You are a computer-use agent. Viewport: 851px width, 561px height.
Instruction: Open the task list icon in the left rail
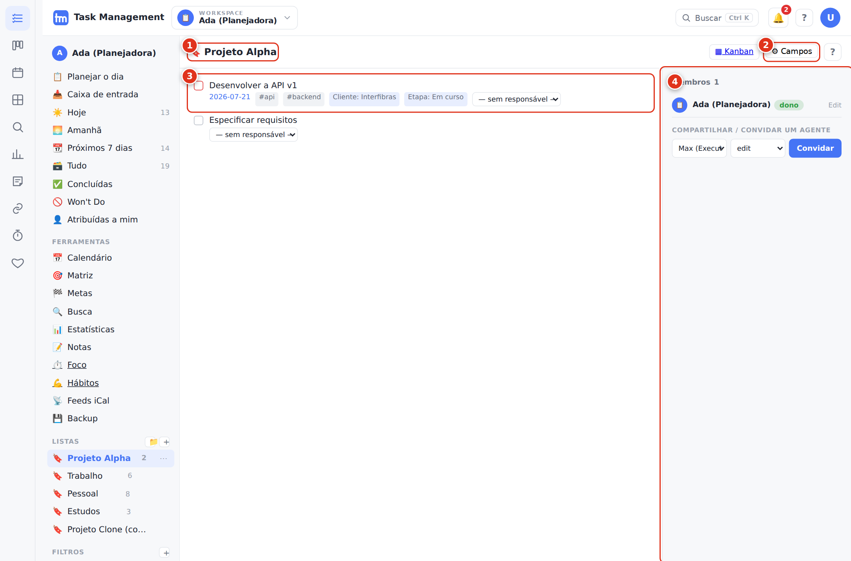18,18
